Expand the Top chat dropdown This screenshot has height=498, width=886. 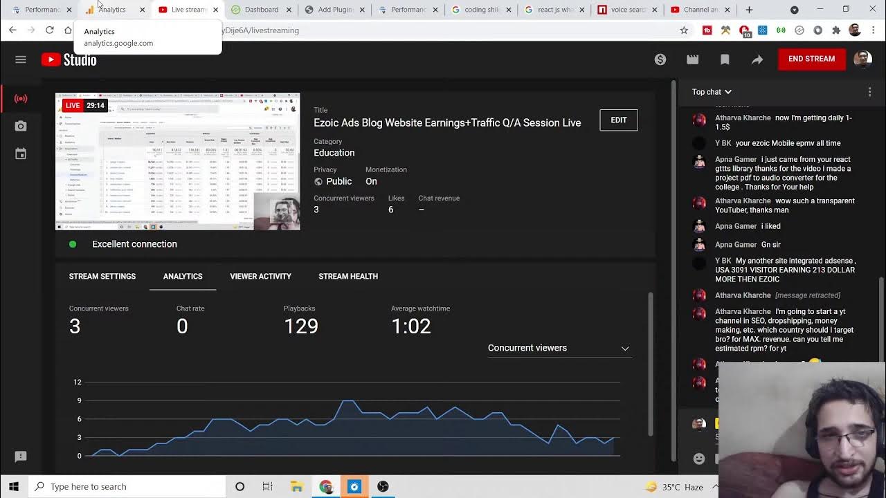(712, 92)
